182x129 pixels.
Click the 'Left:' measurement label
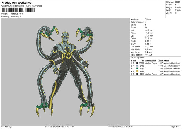(x=133, y=30)
